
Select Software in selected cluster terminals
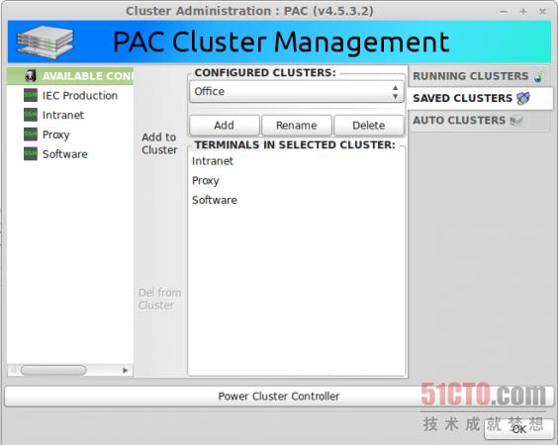click(297, 200)
